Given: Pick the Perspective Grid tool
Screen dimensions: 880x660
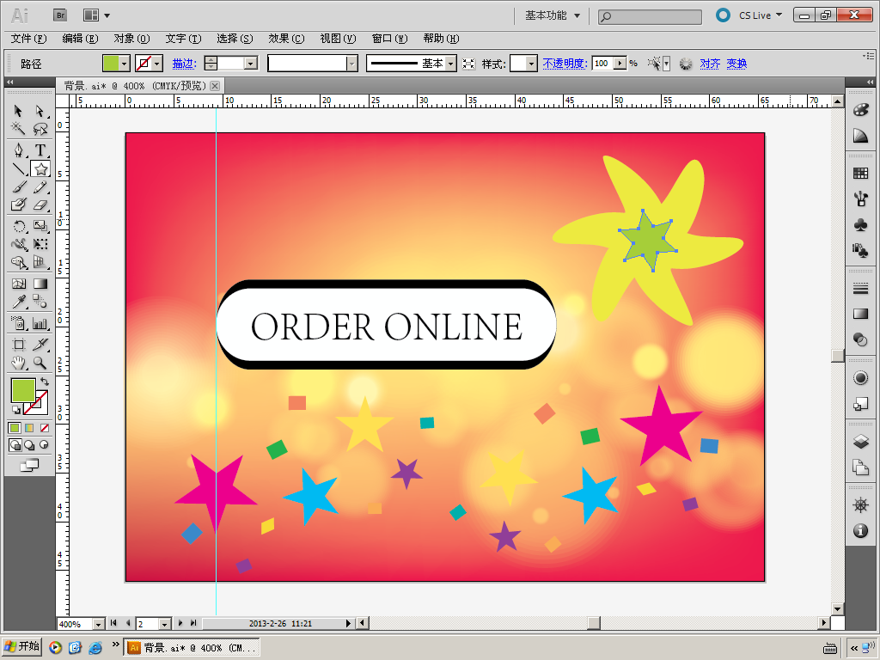Looking at the screenshot, I should pos(40,262).
